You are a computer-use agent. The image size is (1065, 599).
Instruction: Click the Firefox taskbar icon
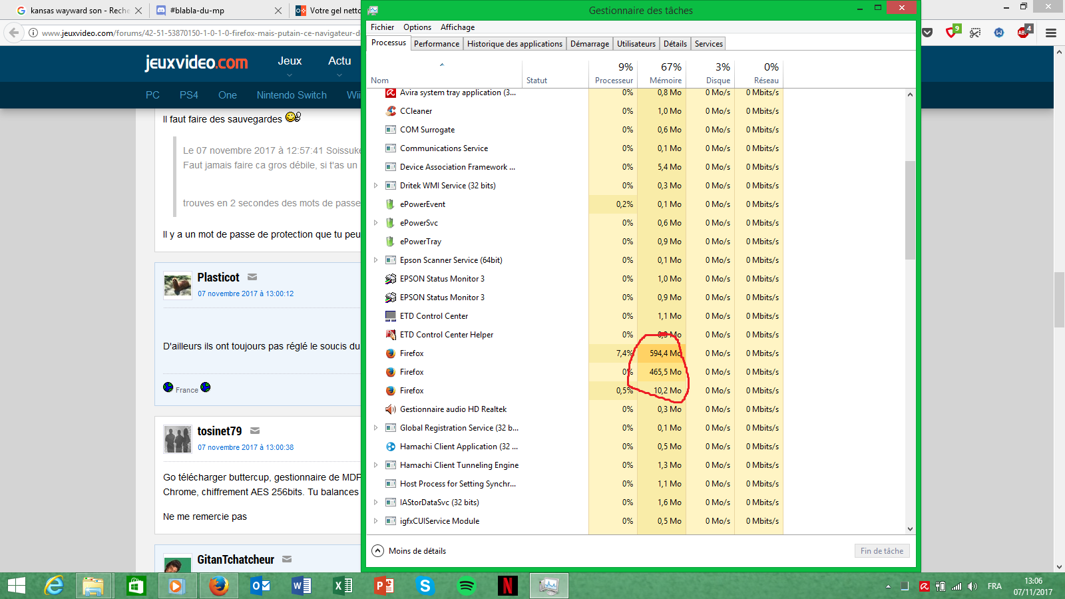[218, 586]
